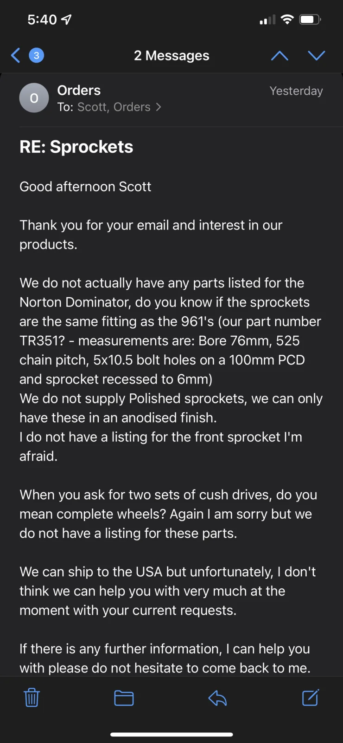This screenshot has width=343, height=743.
Task: Tap the 5:40 clock in status bar
Action: [x=42, y=20]
